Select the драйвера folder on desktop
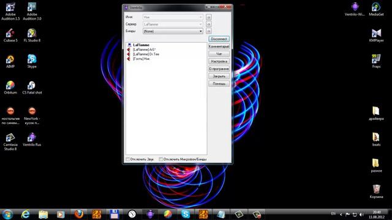This screenshot has width=392, height=220. coord(376,114)
